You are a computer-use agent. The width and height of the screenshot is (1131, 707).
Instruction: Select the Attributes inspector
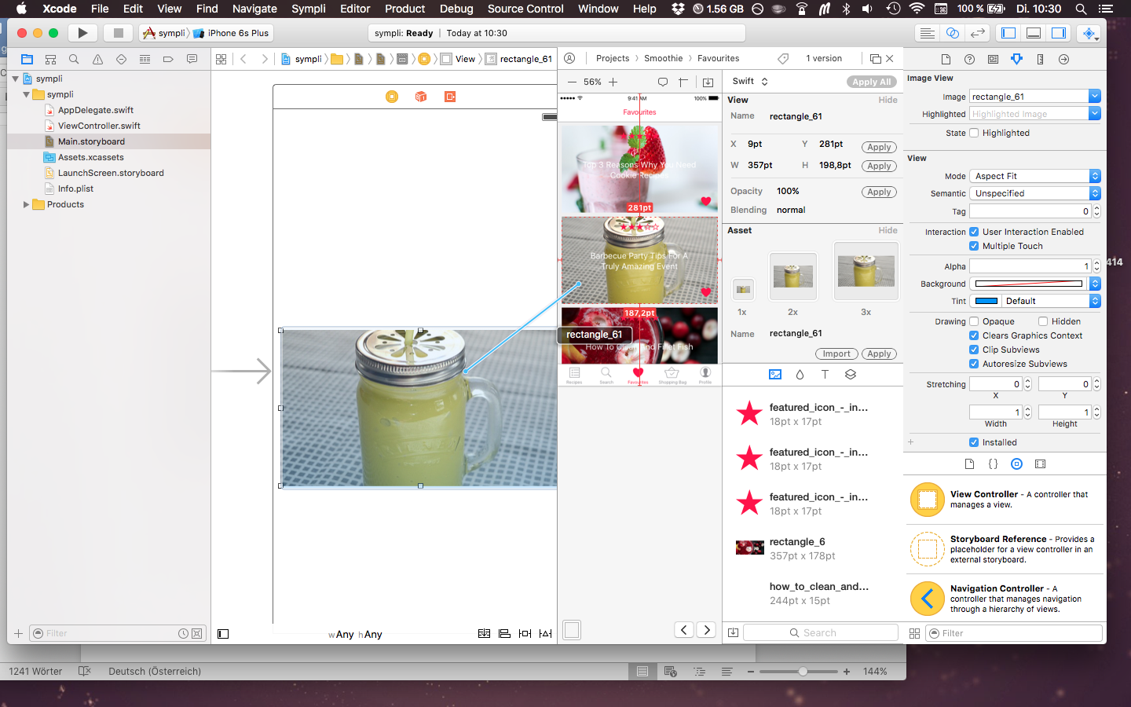(1016, 59)
